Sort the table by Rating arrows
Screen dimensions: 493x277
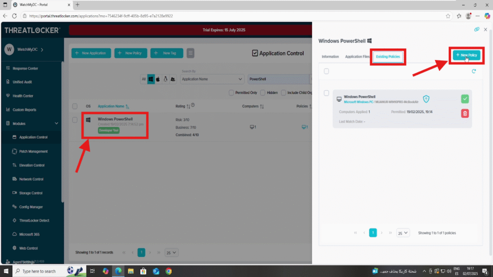click(188, 106)
